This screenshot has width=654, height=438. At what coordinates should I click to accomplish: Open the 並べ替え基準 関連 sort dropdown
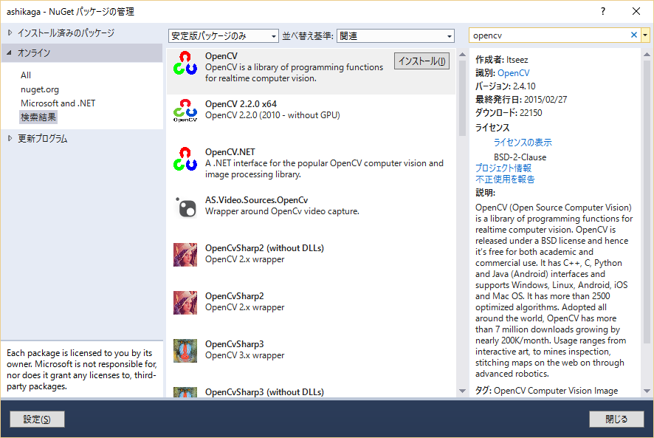pyautogui.click(x=396, y=36)
